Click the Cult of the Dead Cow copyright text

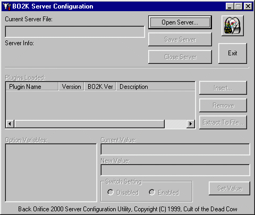[127, 209]
